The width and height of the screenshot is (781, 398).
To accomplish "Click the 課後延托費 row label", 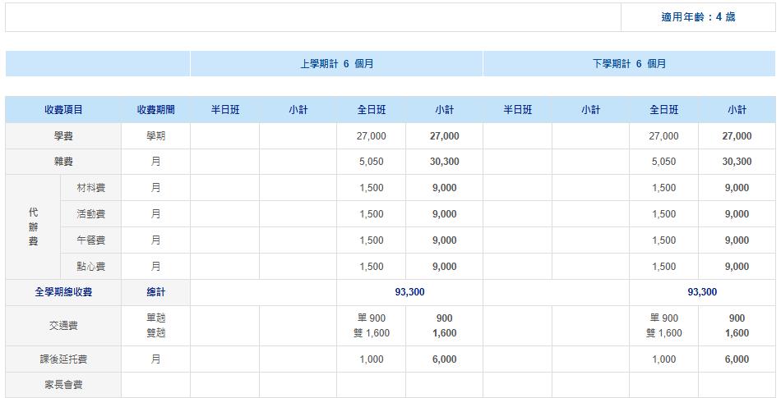I will click(x=63, y=359).
